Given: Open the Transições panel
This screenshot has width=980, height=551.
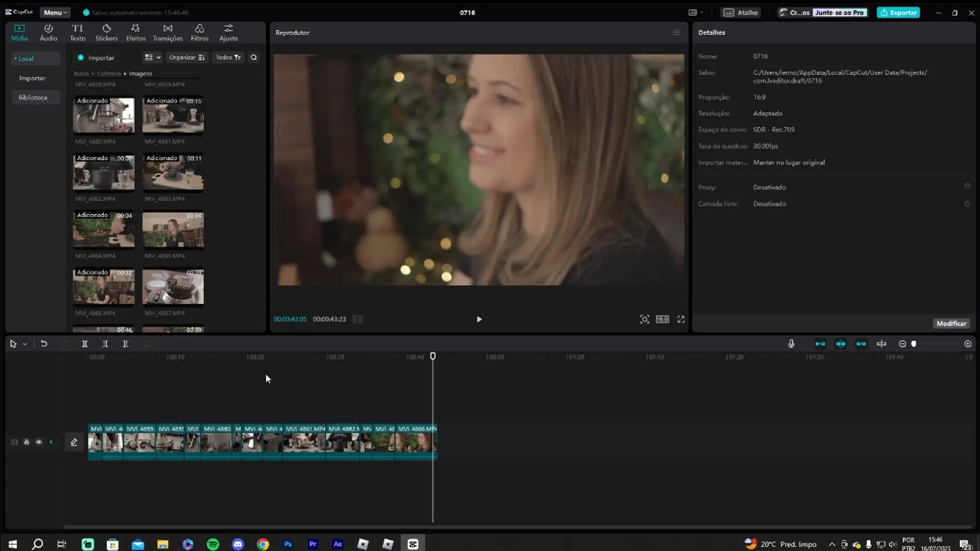Looking at the screenshot, I should point(167,33).
